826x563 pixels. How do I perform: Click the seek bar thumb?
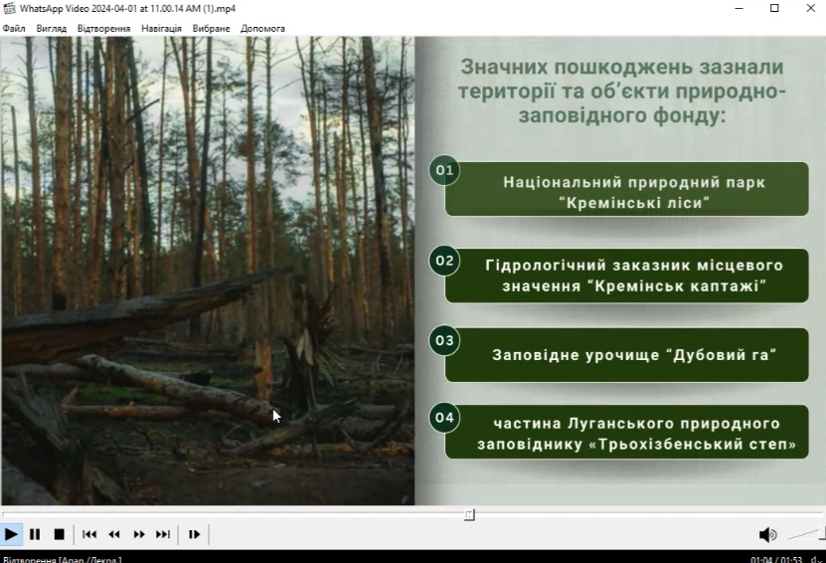click(469, 514)
